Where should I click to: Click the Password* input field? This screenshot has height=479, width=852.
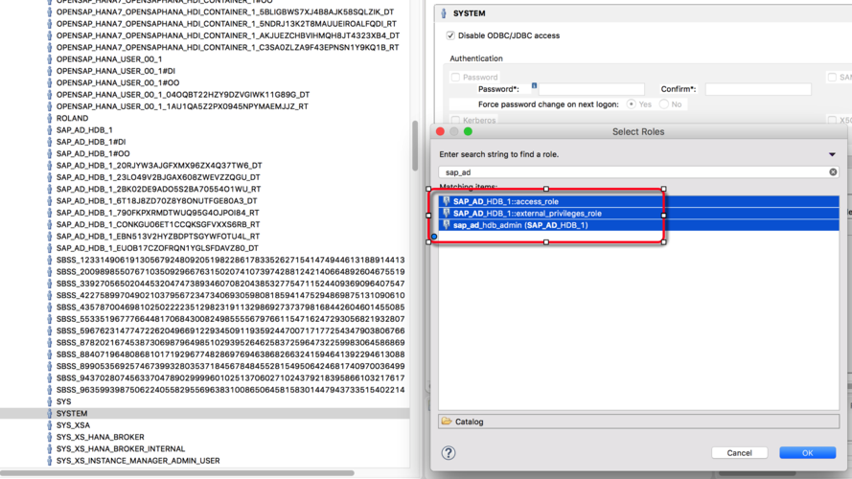pyautogui.click(x=591, y=89)
